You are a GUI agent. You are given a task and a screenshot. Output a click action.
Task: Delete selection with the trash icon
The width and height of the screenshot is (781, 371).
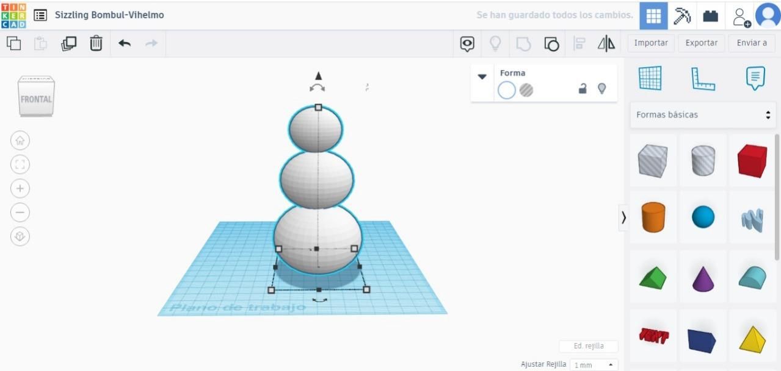click(96, 43)
